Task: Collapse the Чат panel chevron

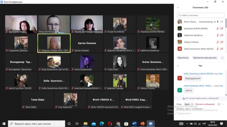Action: [178, 66]
